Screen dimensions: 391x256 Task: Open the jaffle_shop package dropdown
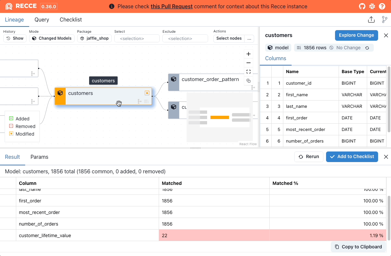pyautogui.click(x=94, y=38)
